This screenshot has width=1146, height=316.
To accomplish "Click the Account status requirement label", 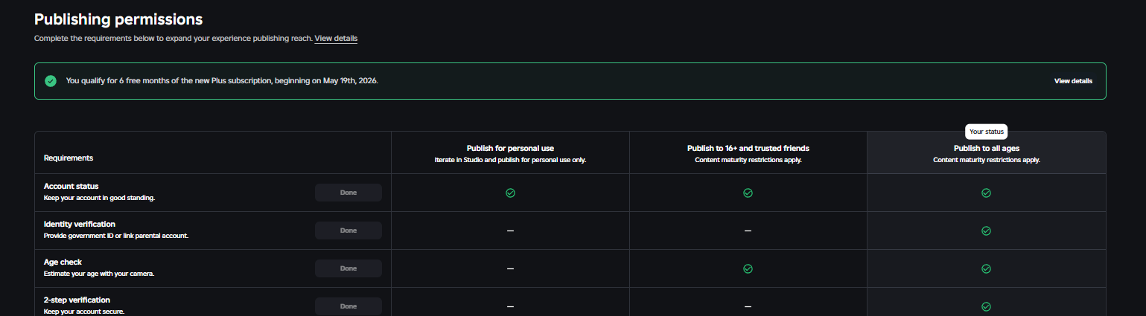I will 71,186.
